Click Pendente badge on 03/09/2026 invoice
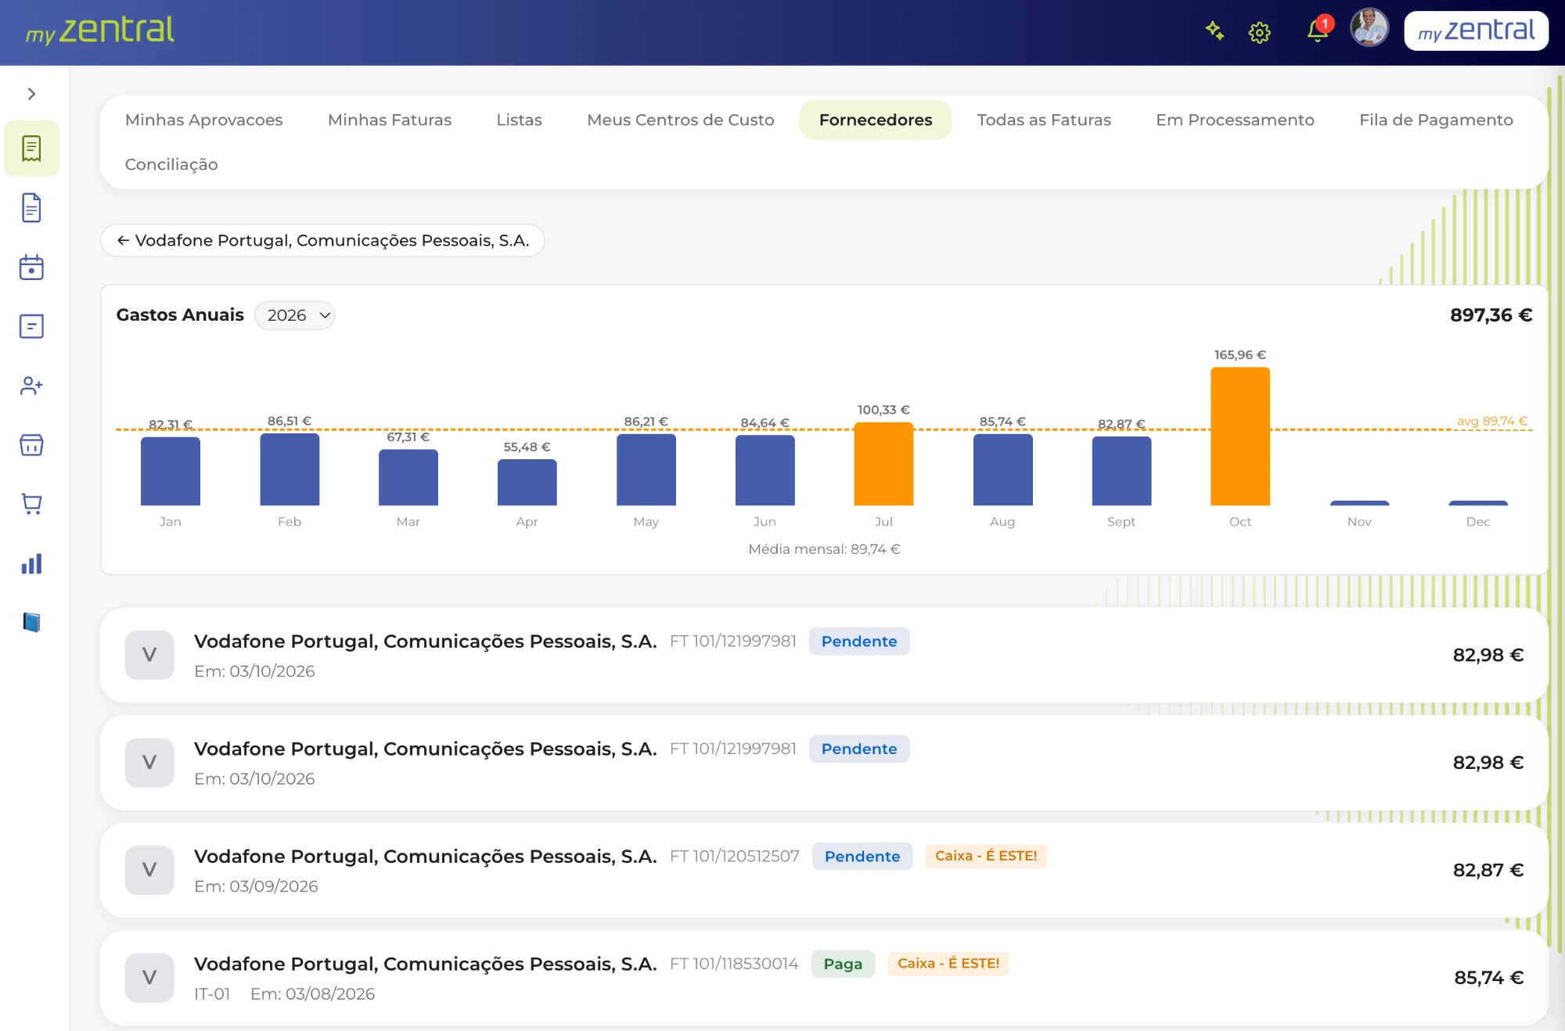The image size is (1565, 1031). (x=862, y=857)
